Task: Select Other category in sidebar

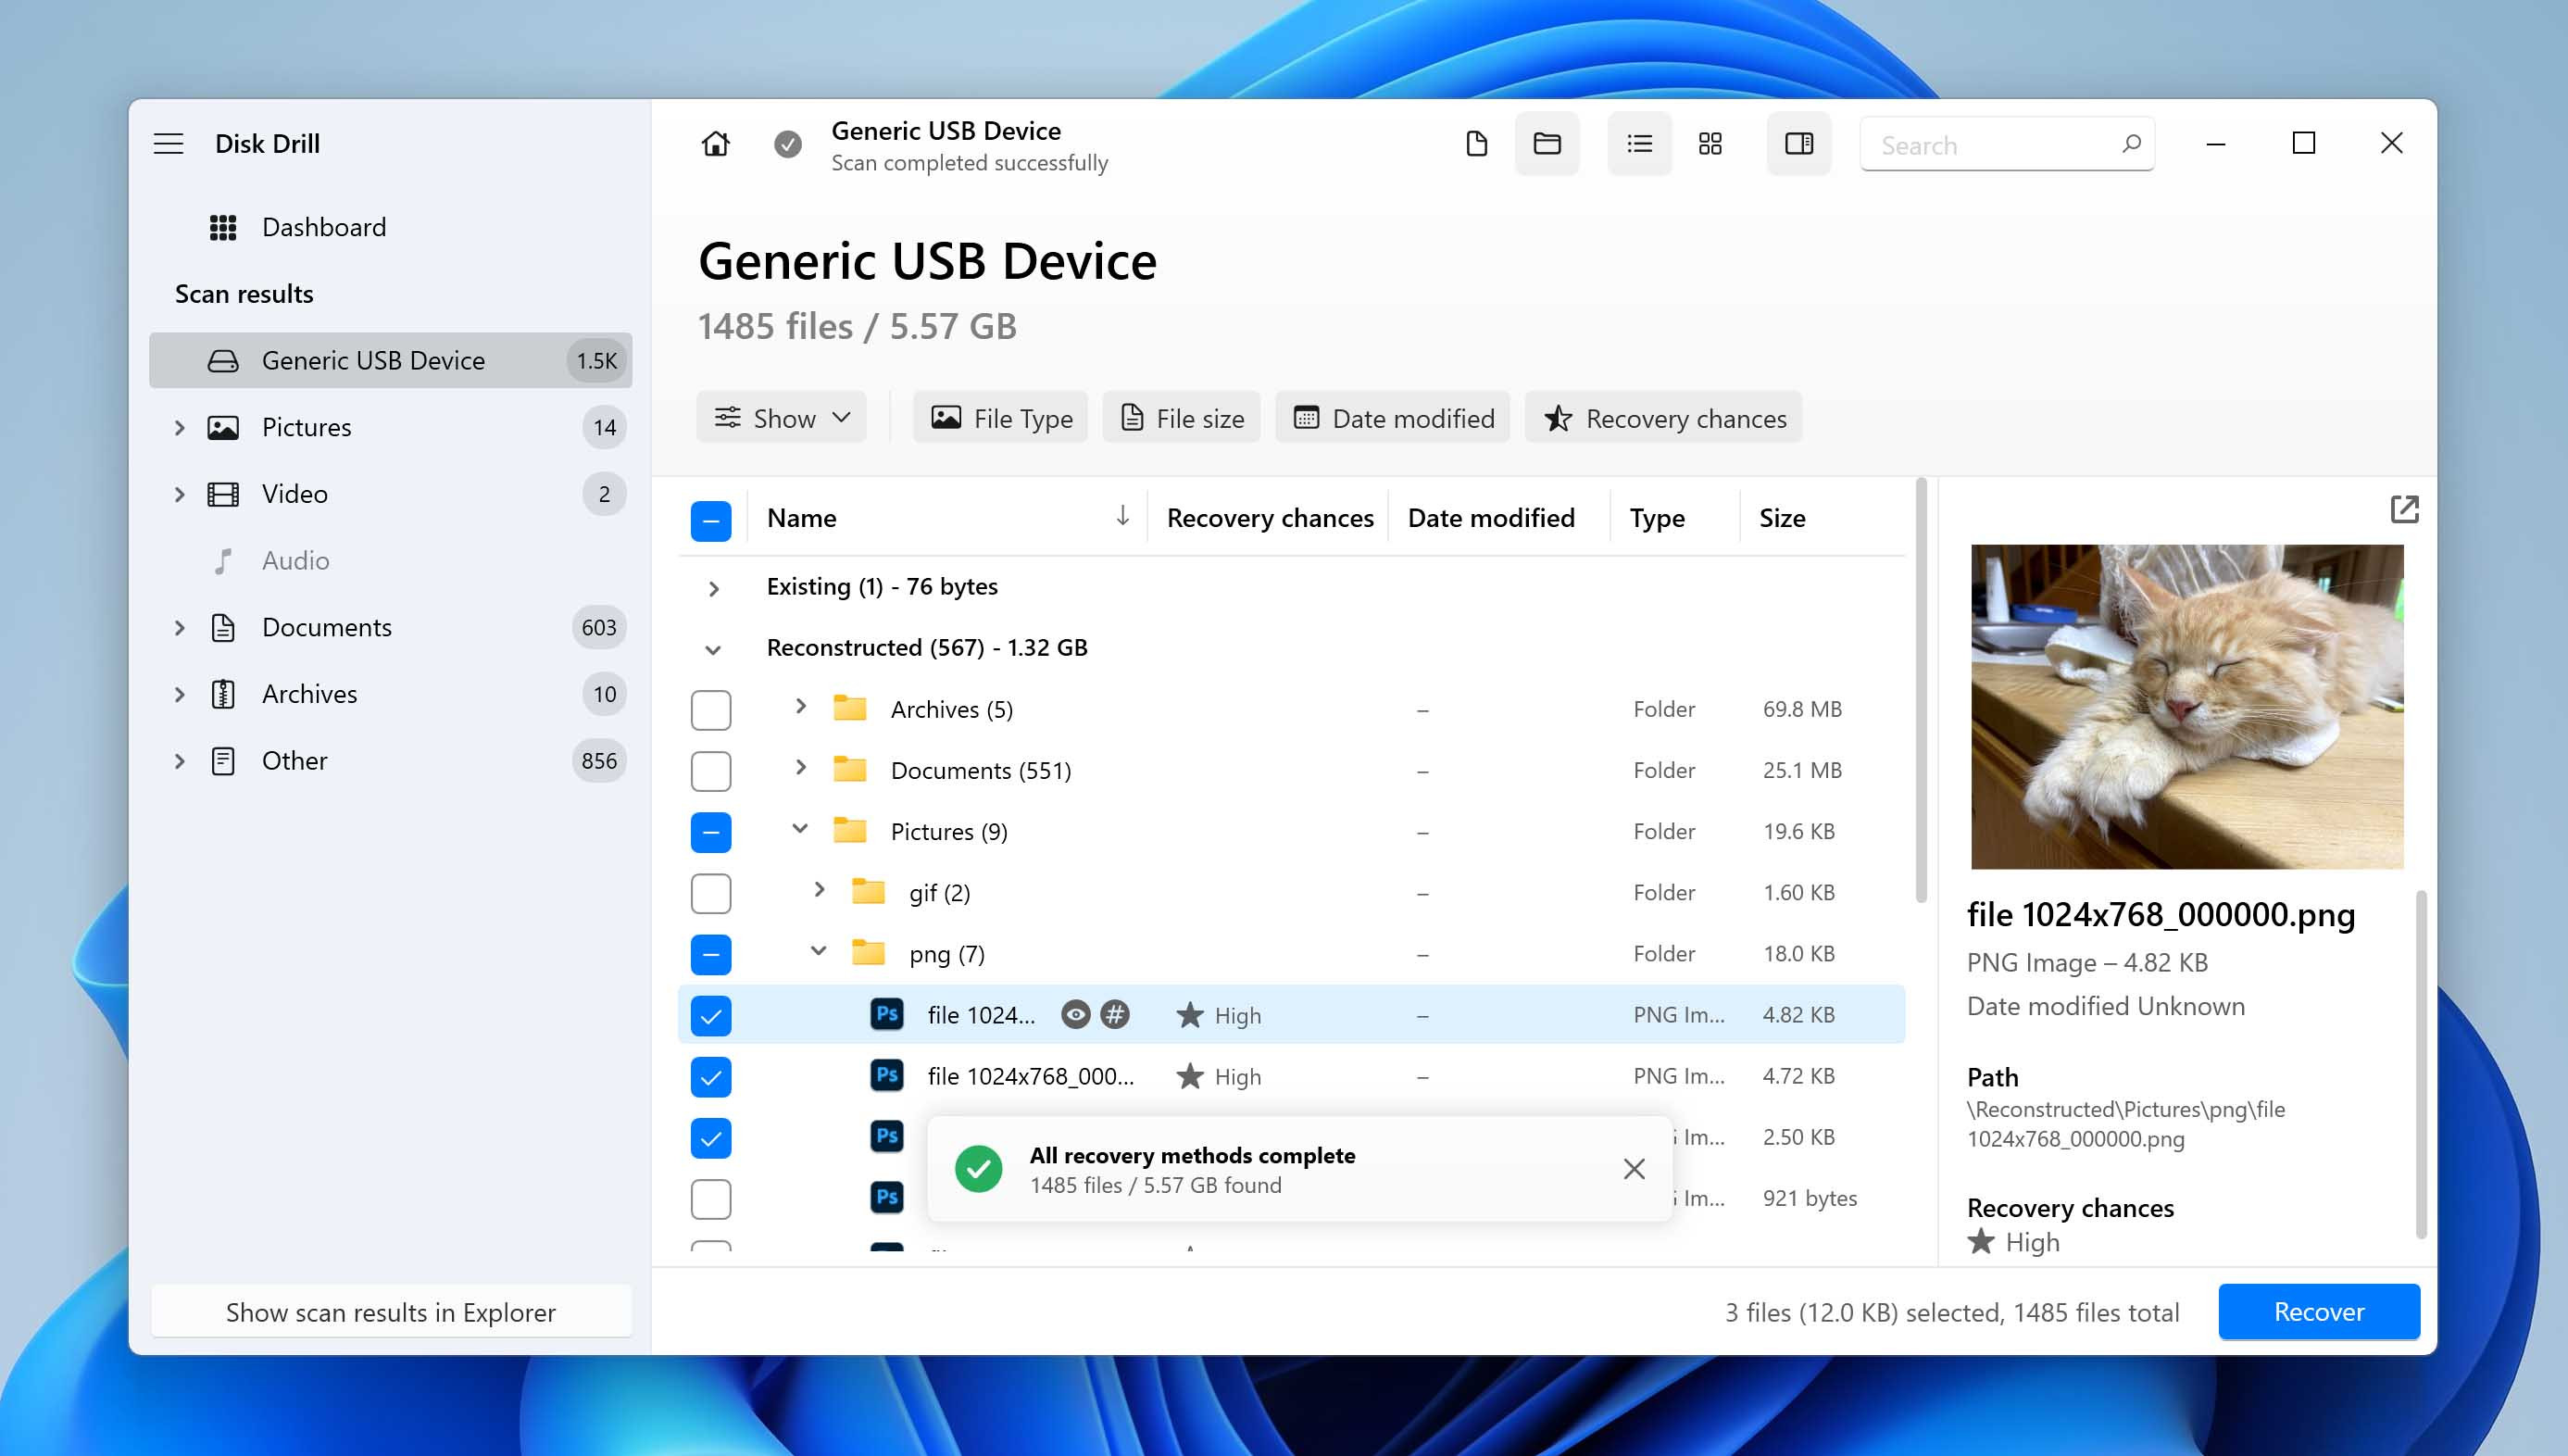Action: click(x=294, y=761)
